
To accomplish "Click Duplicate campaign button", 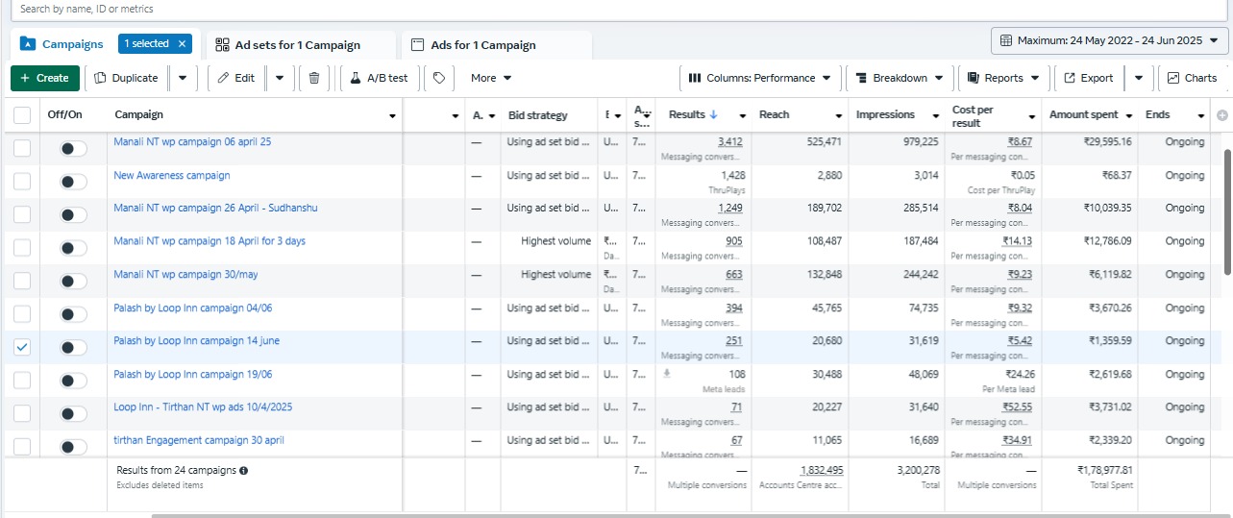I will 127,78.
